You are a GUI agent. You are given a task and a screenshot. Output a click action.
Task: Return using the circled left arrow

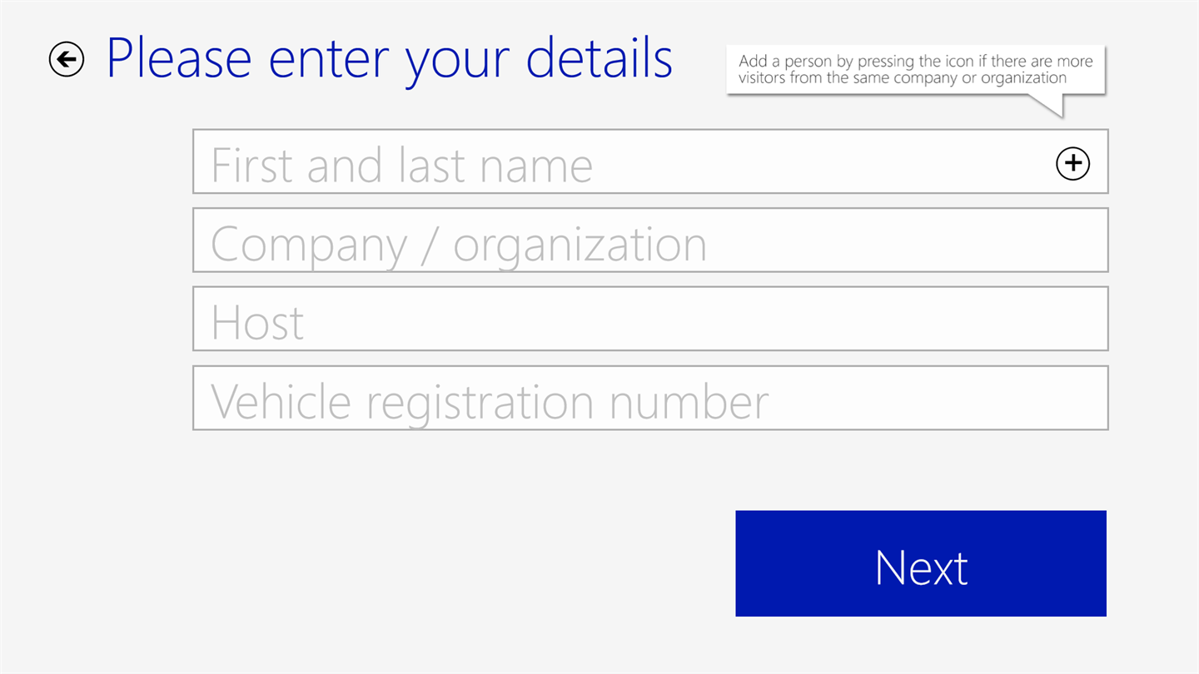[x=67, y=59]
